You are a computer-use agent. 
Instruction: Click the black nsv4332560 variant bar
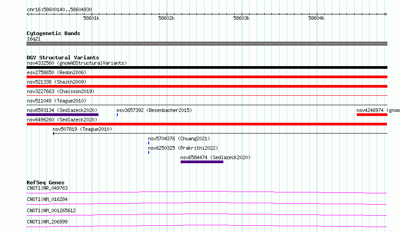coord(207,67)
